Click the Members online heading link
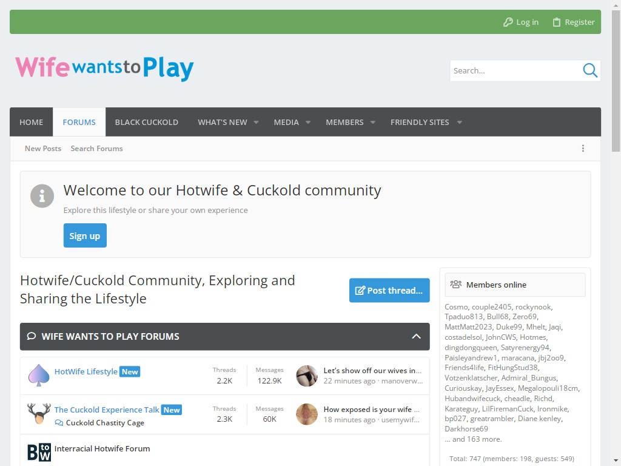621x466 pixels. pos(496,285)
